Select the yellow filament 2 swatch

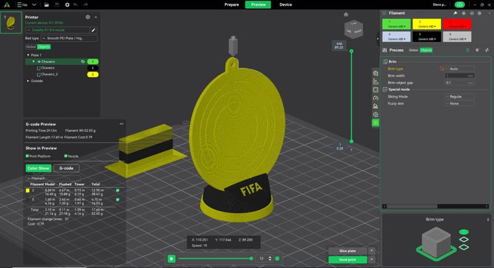[x=427, y=24]
